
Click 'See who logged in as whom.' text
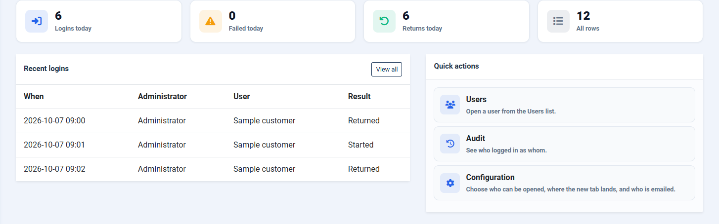[x=506, y=150]
